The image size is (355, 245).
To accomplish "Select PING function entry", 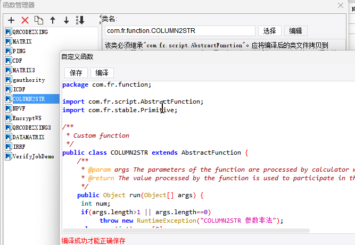I will click(x=19, y=51).
